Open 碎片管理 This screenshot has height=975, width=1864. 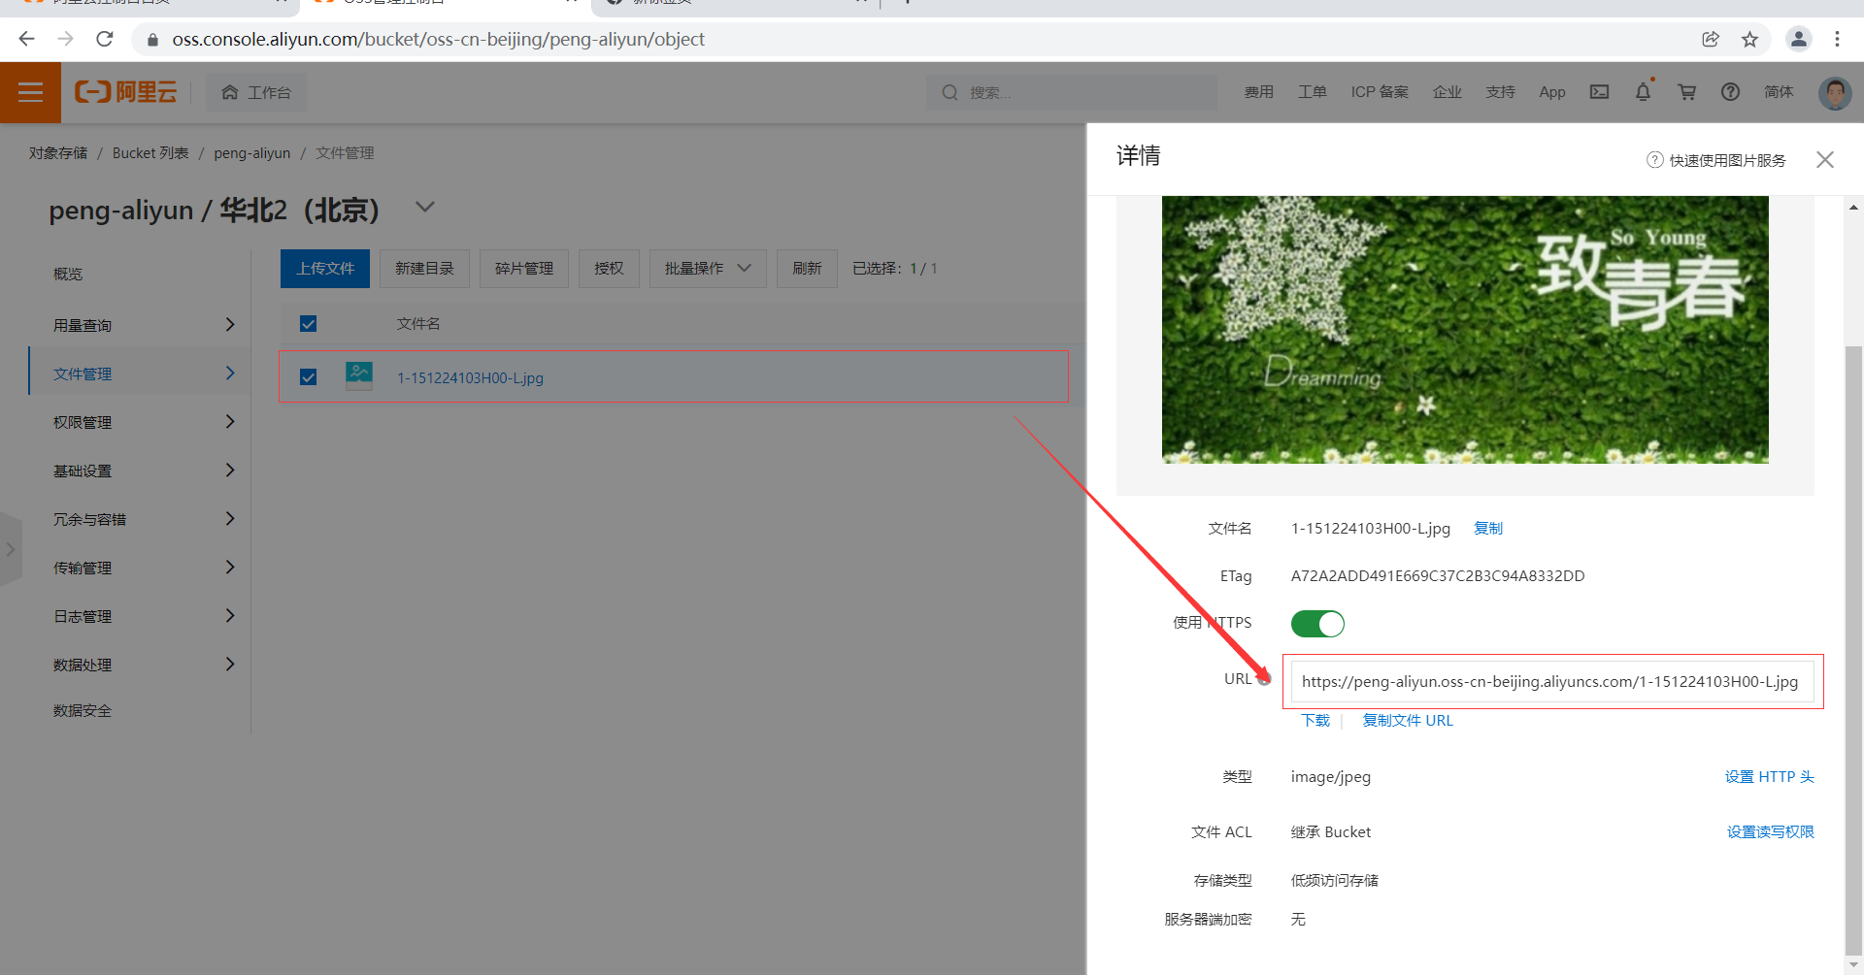[524, 269]
